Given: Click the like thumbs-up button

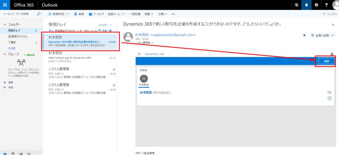Looking at the screenshot, I should click(305, 35).
